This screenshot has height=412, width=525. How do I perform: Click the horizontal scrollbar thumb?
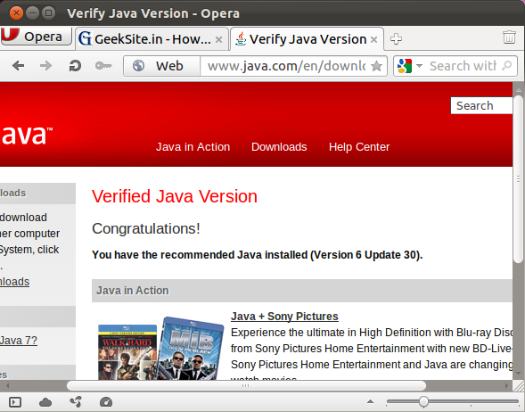click(x=246, y=386)
